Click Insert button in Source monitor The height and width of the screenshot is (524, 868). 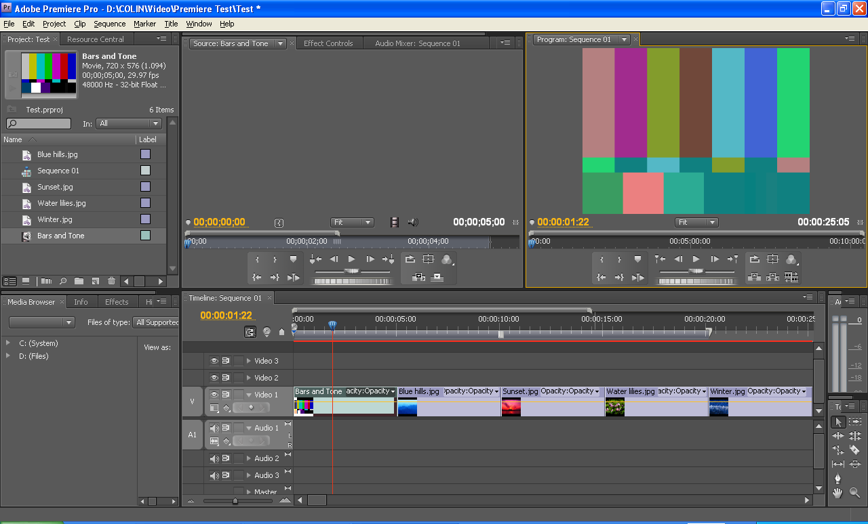click(x=418, y=277)
